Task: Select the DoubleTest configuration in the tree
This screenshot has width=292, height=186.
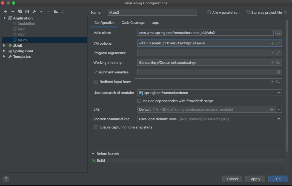Action: [x=26, y=24]
